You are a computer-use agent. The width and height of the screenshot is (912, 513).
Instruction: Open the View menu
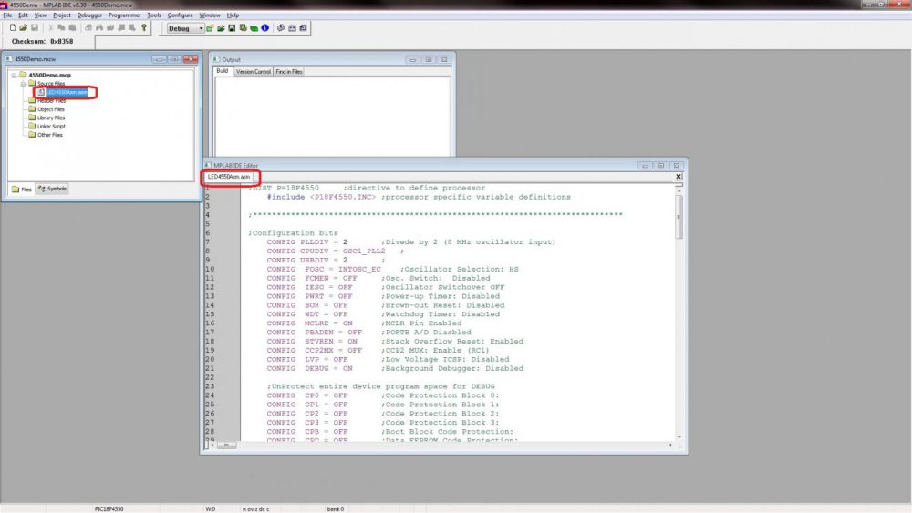point(40,15)
